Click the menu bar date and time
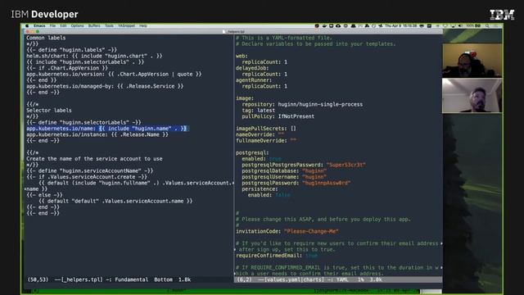 (x=401, y=25)
